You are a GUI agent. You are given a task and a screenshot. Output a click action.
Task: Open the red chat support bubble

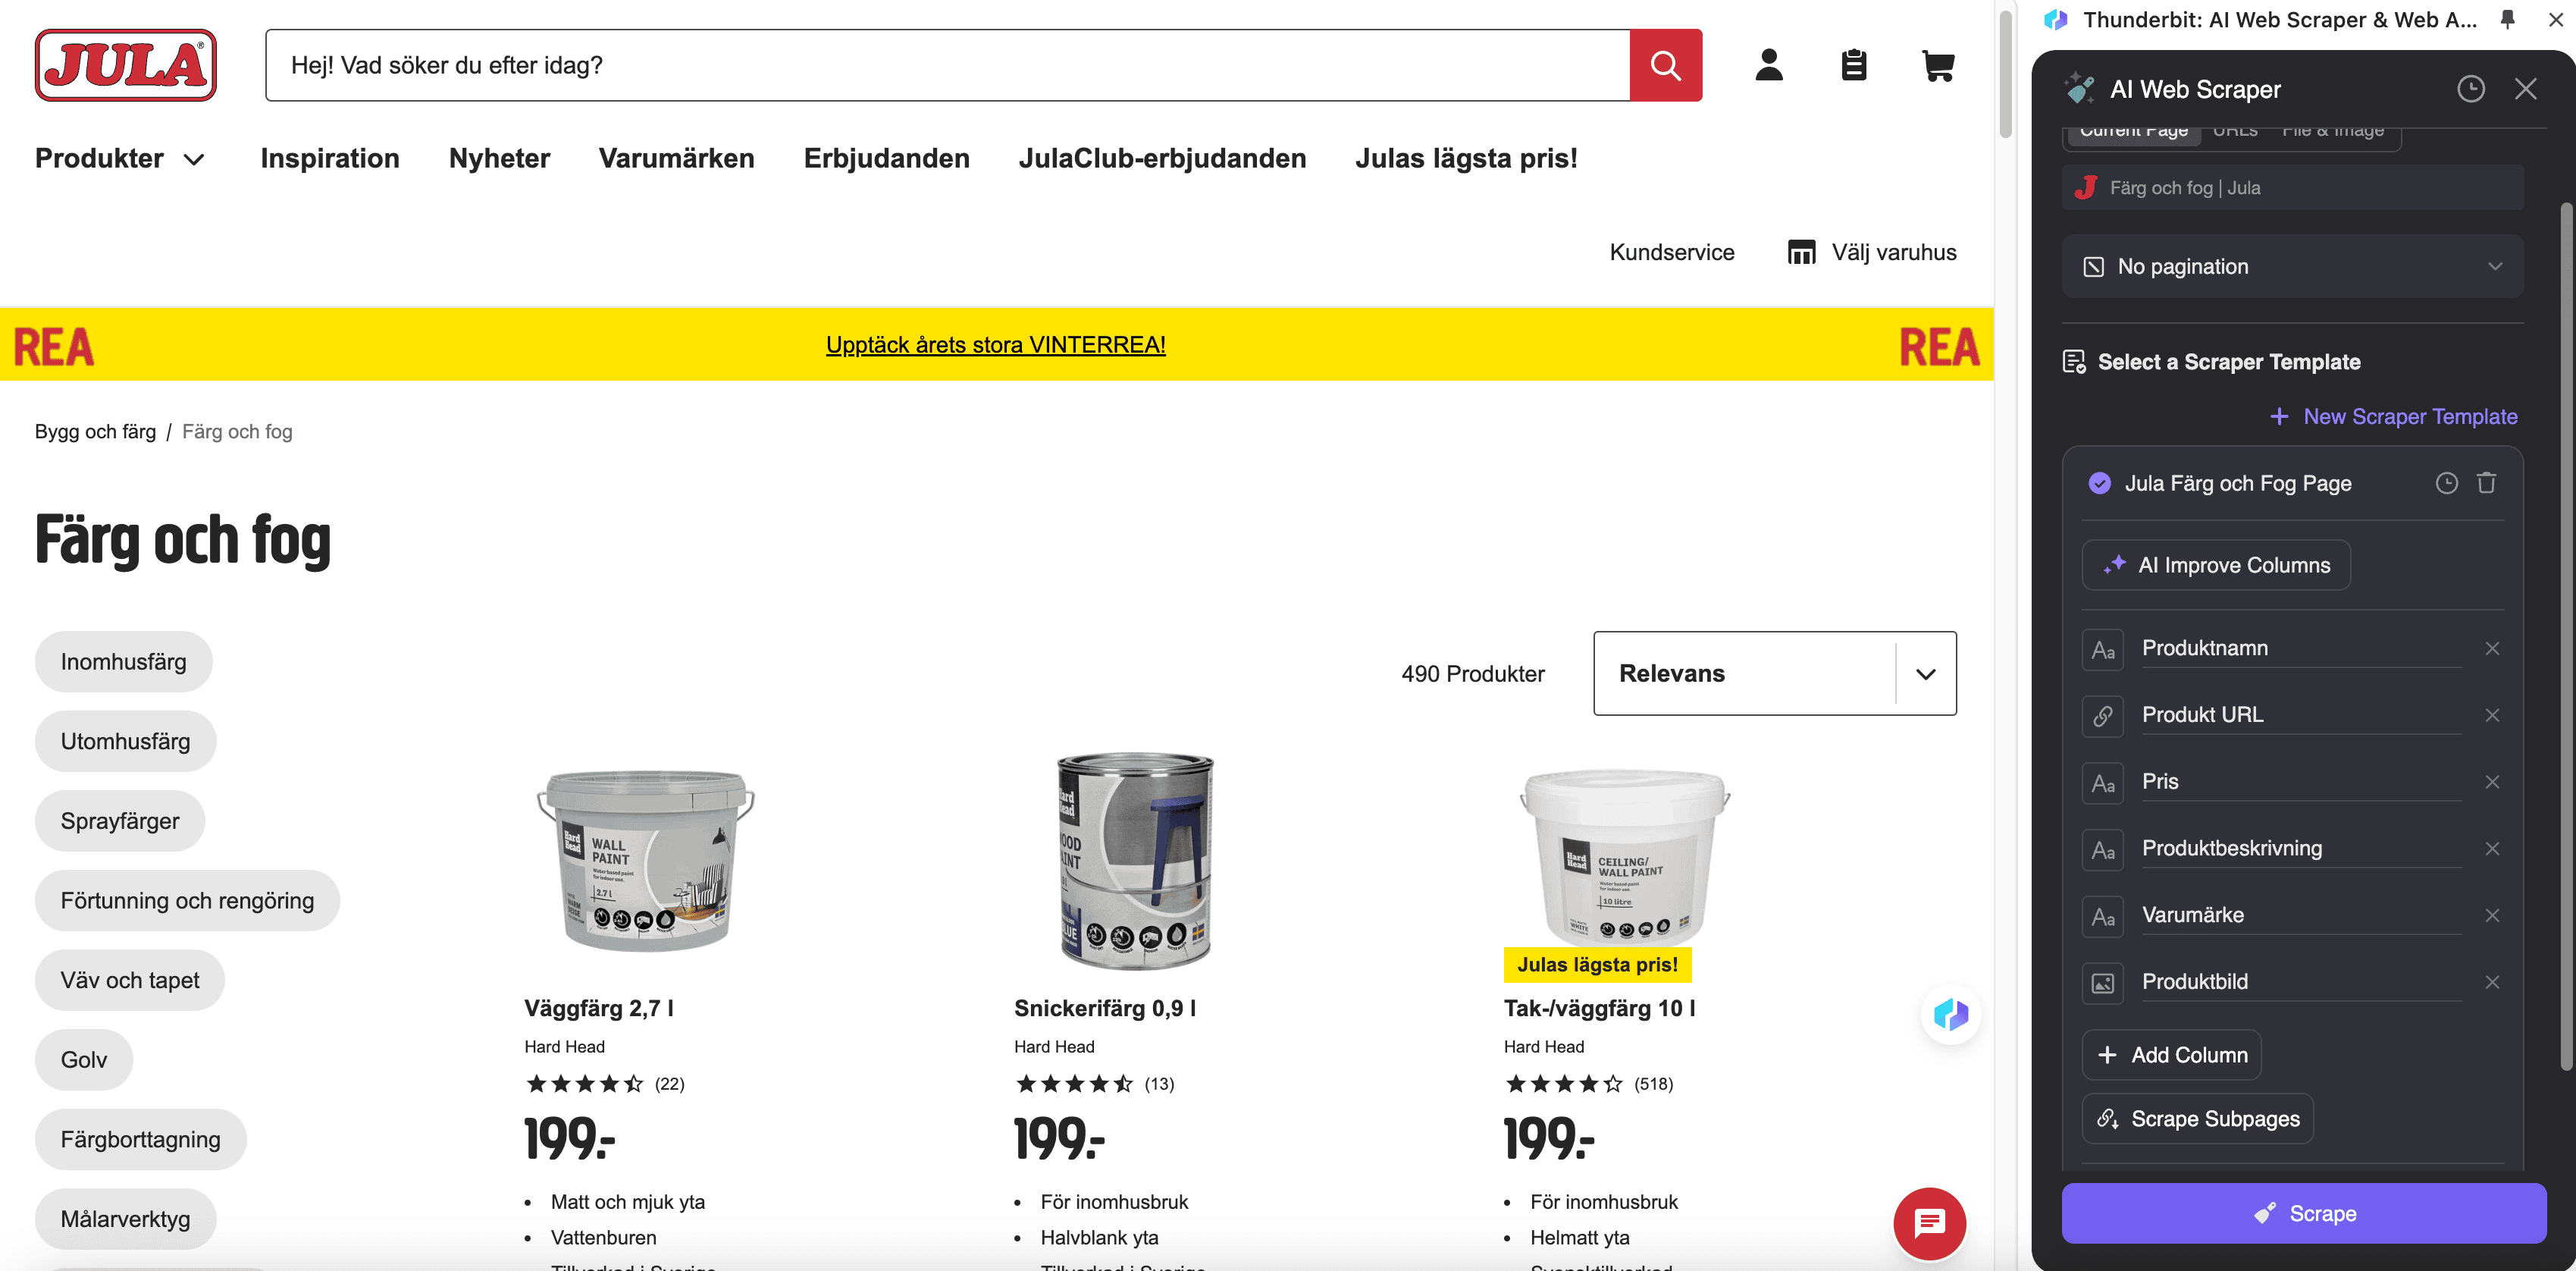pyautogui.click(x=1929, y=1222)
